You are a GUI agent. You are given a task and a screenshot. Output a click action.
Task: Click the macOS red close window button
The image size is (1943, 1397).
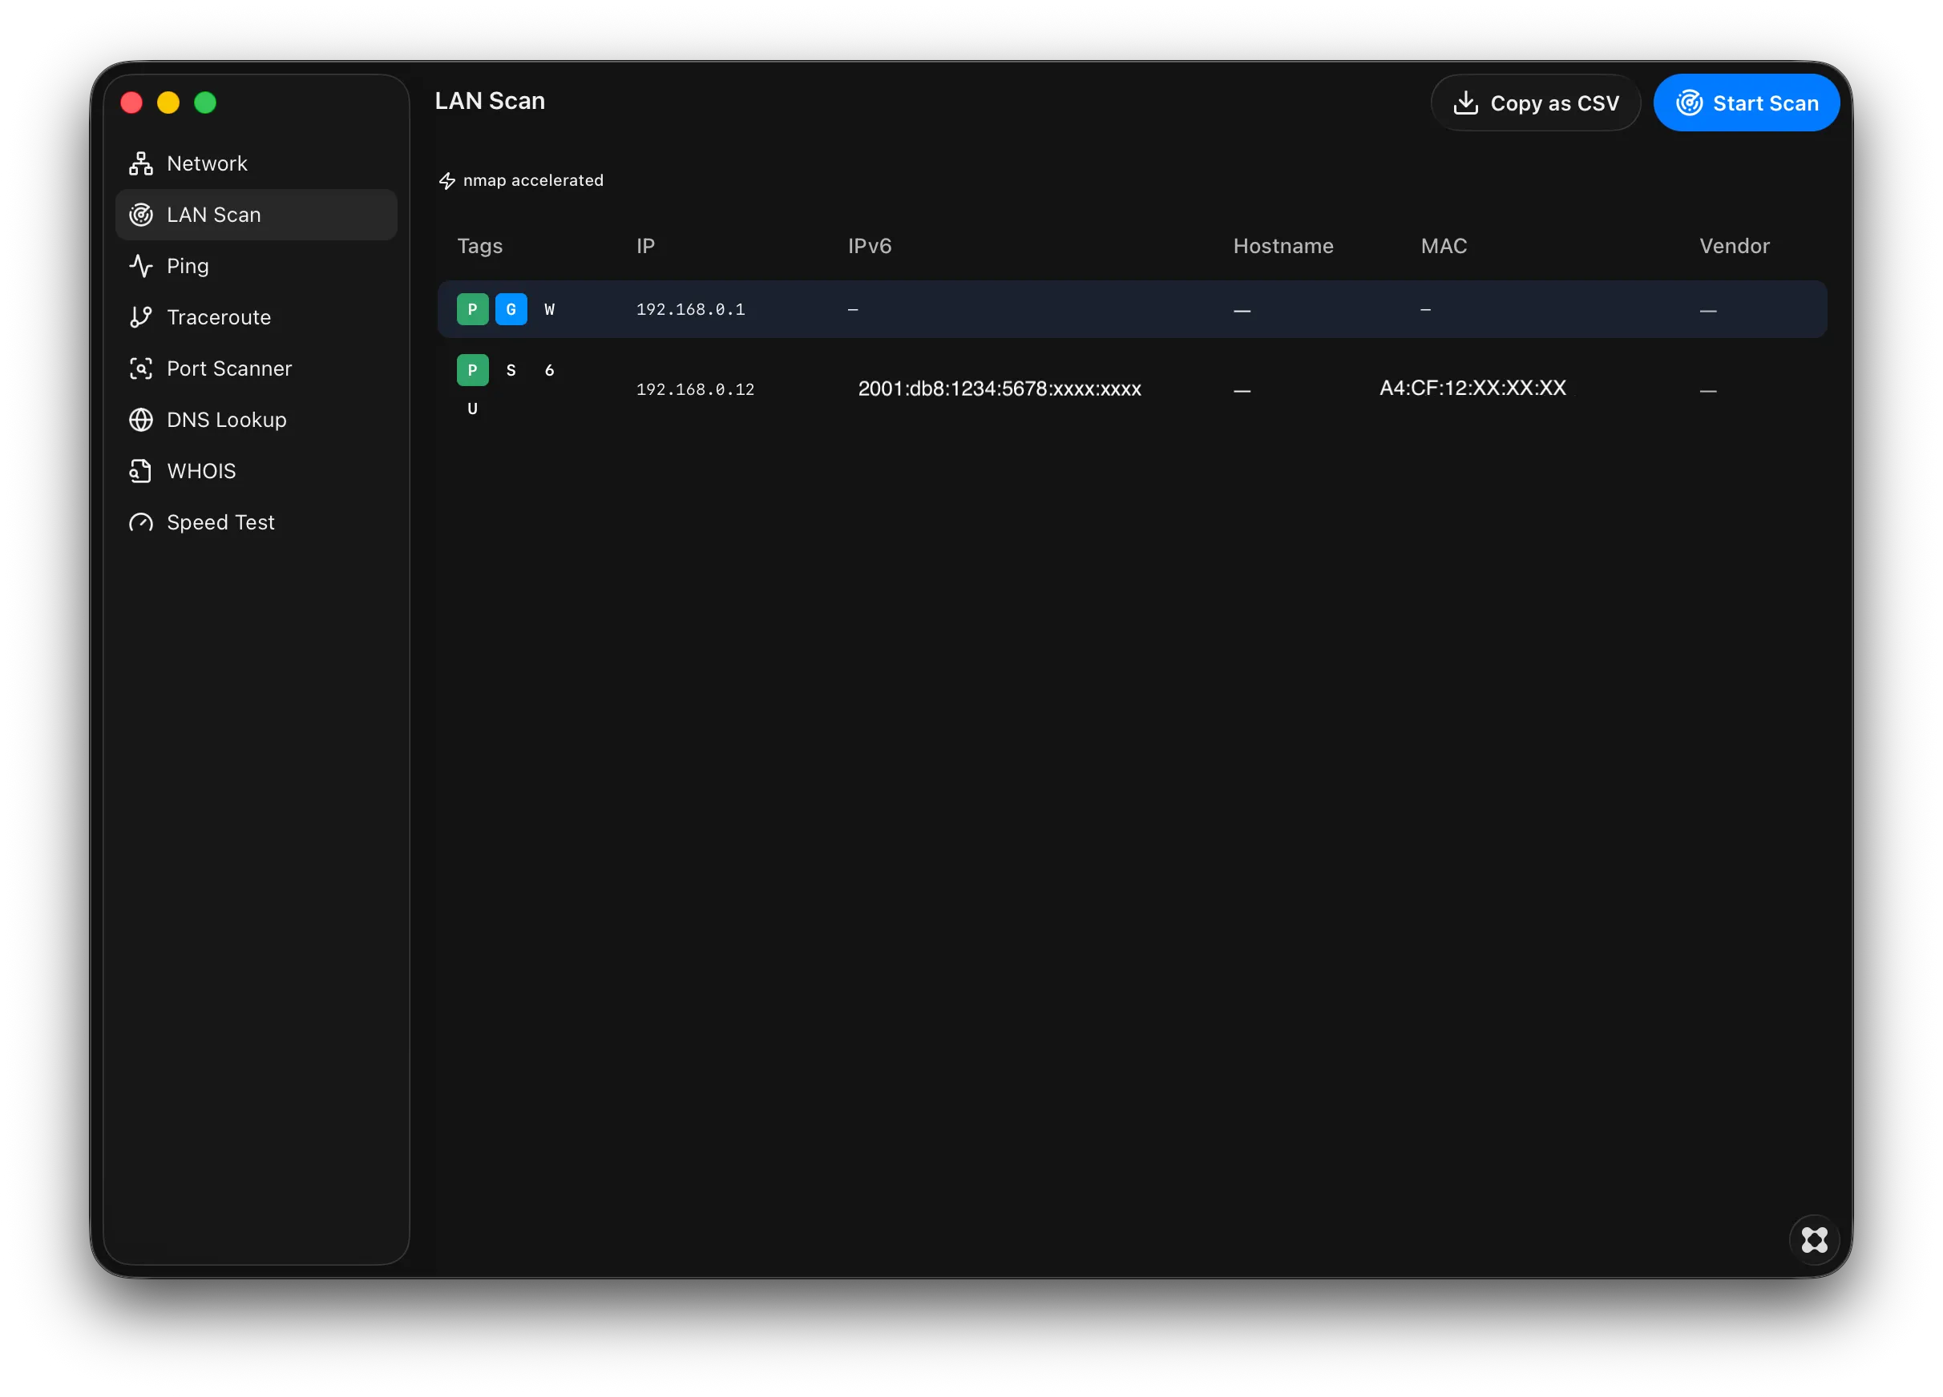point(131,103)
